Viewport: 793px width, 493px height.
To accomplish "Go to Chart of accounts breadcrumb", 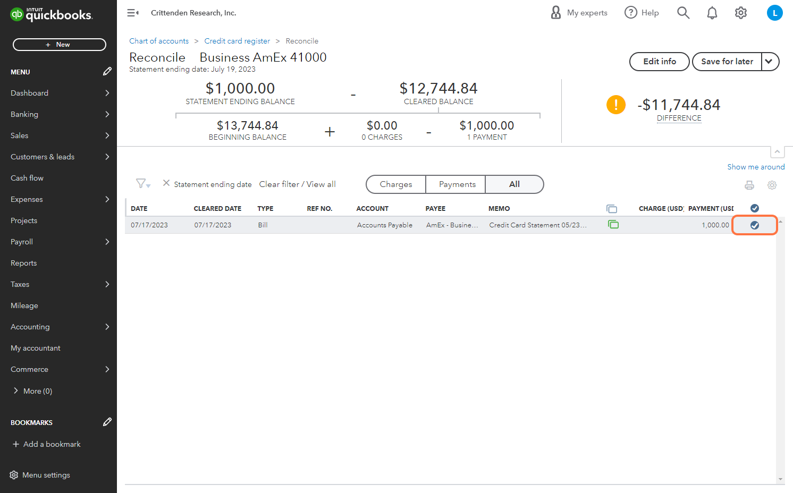I will tap(159, 41).
